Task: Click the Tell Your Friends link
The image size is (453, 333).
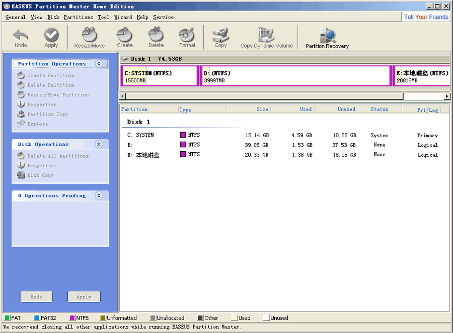Action: click(426, 17)
